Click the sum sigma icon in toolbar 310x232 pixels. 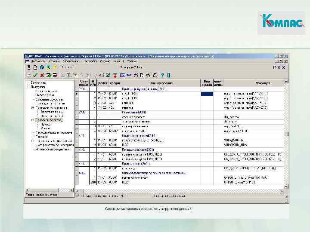click(62, 75)
